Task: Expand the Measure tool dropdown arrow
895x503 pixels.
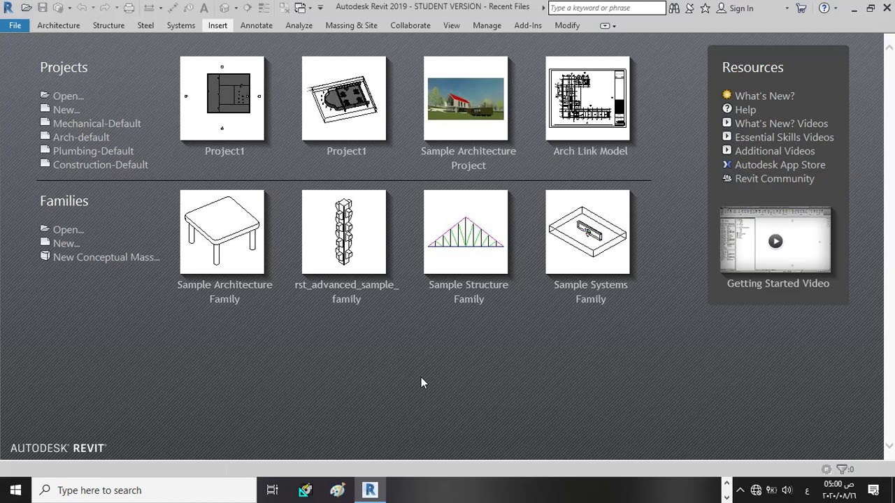Action: point(160,8)
